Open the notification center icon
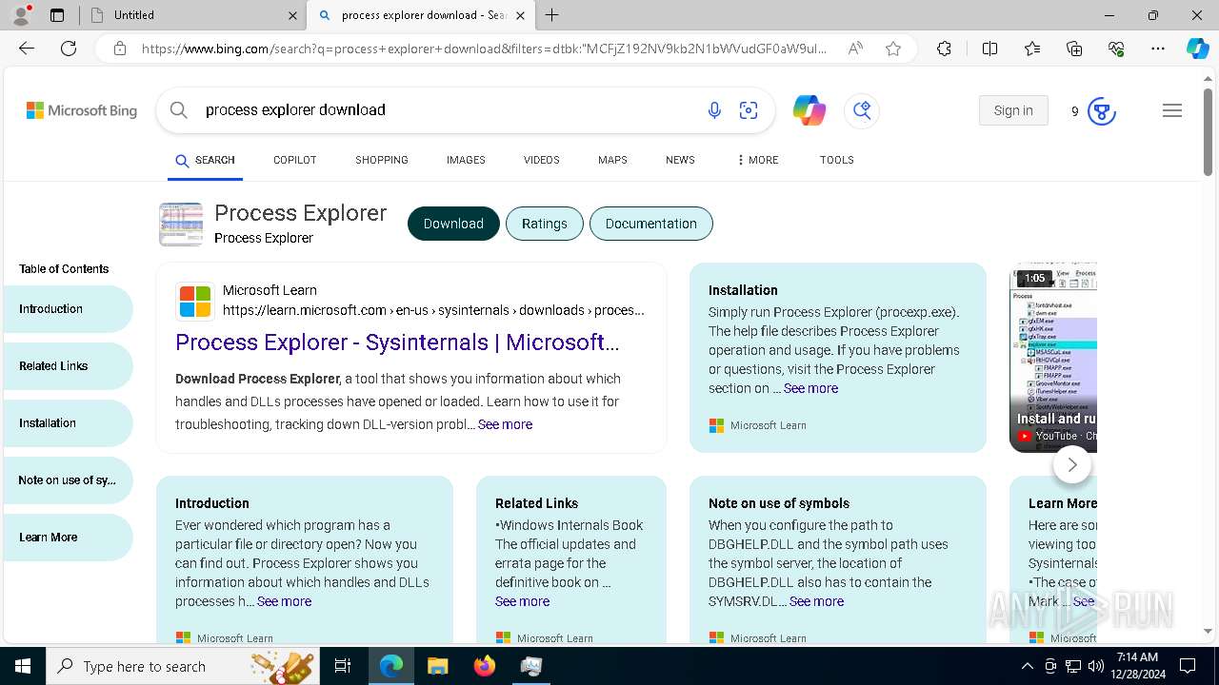The height and width of the screenshot is (685, 1219). click(x=1188, y=666)
